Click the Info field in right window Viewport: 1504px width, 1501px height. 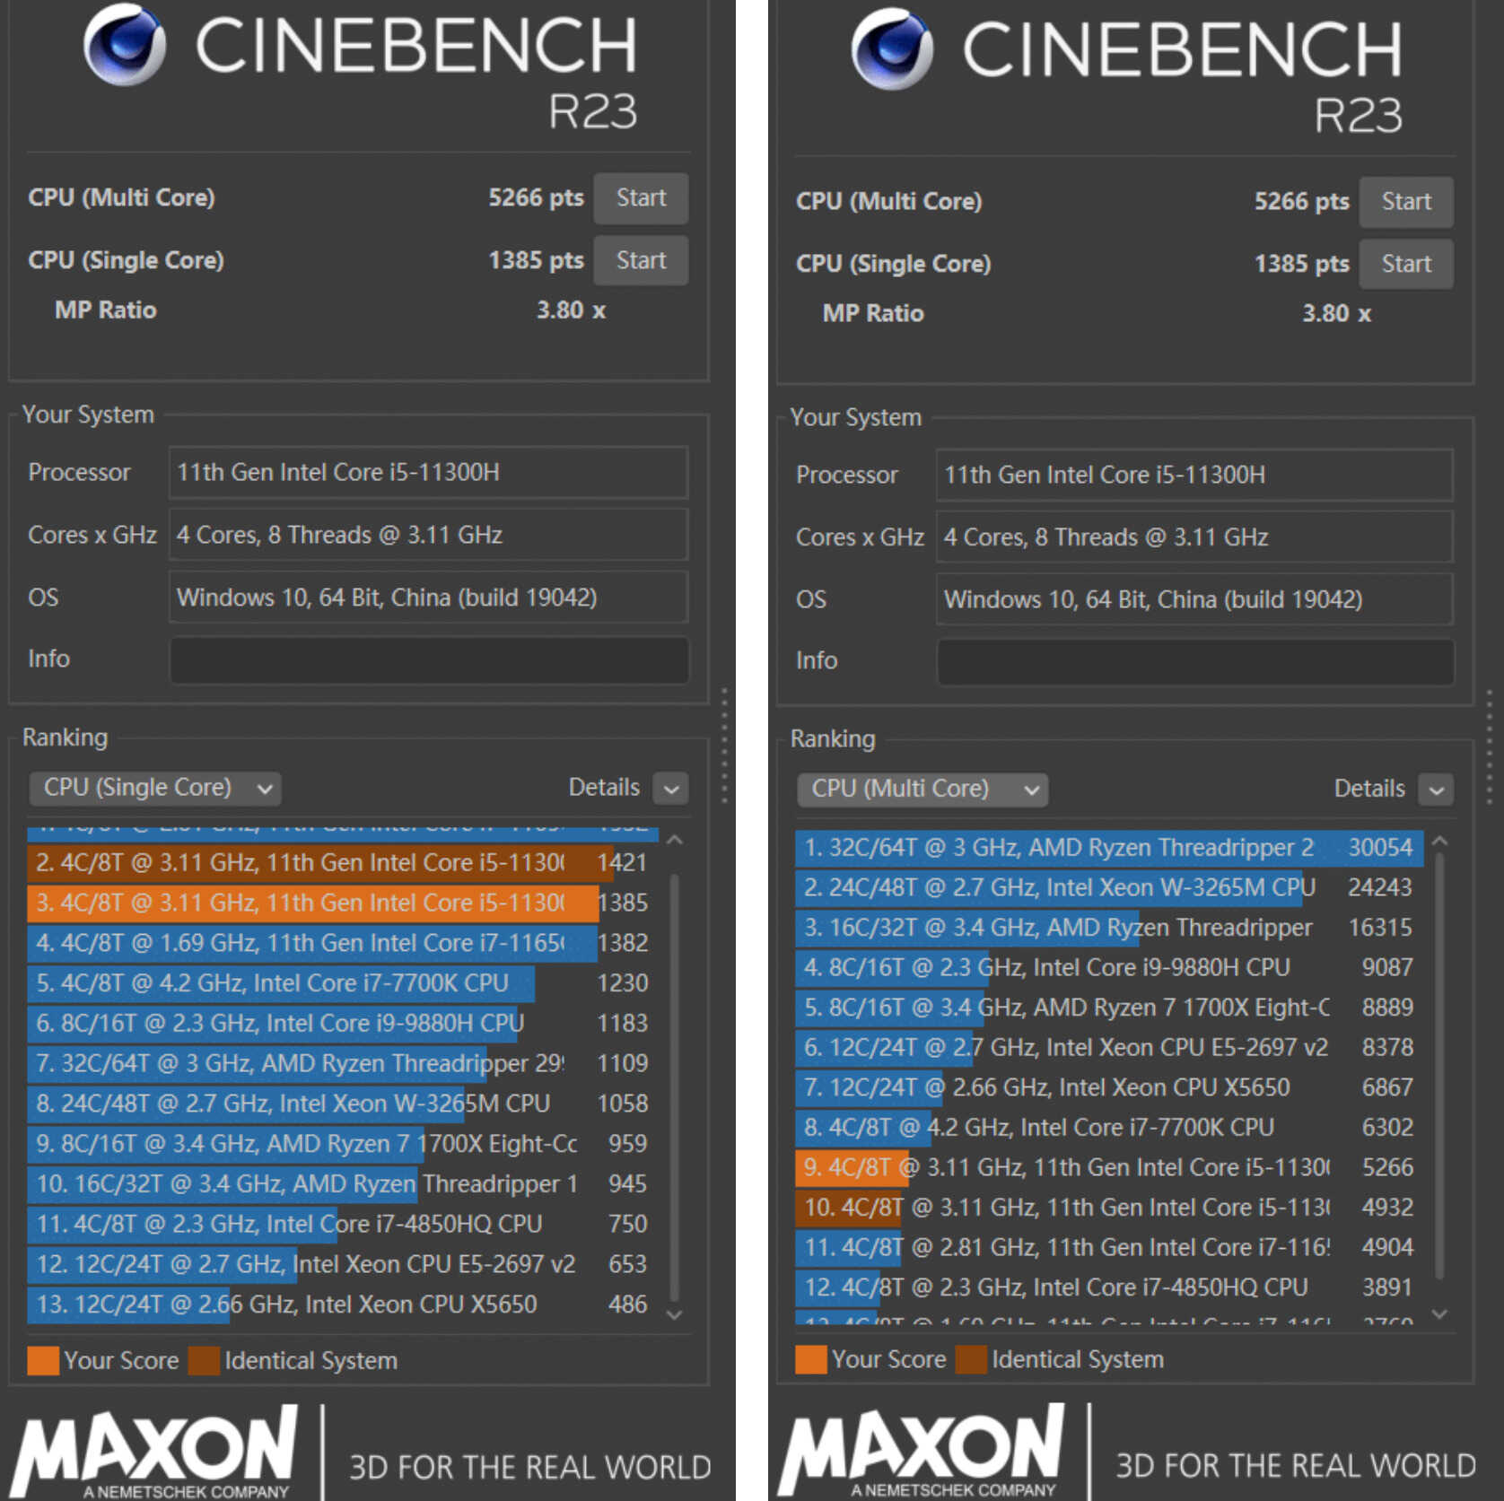tap(1195, 662)
